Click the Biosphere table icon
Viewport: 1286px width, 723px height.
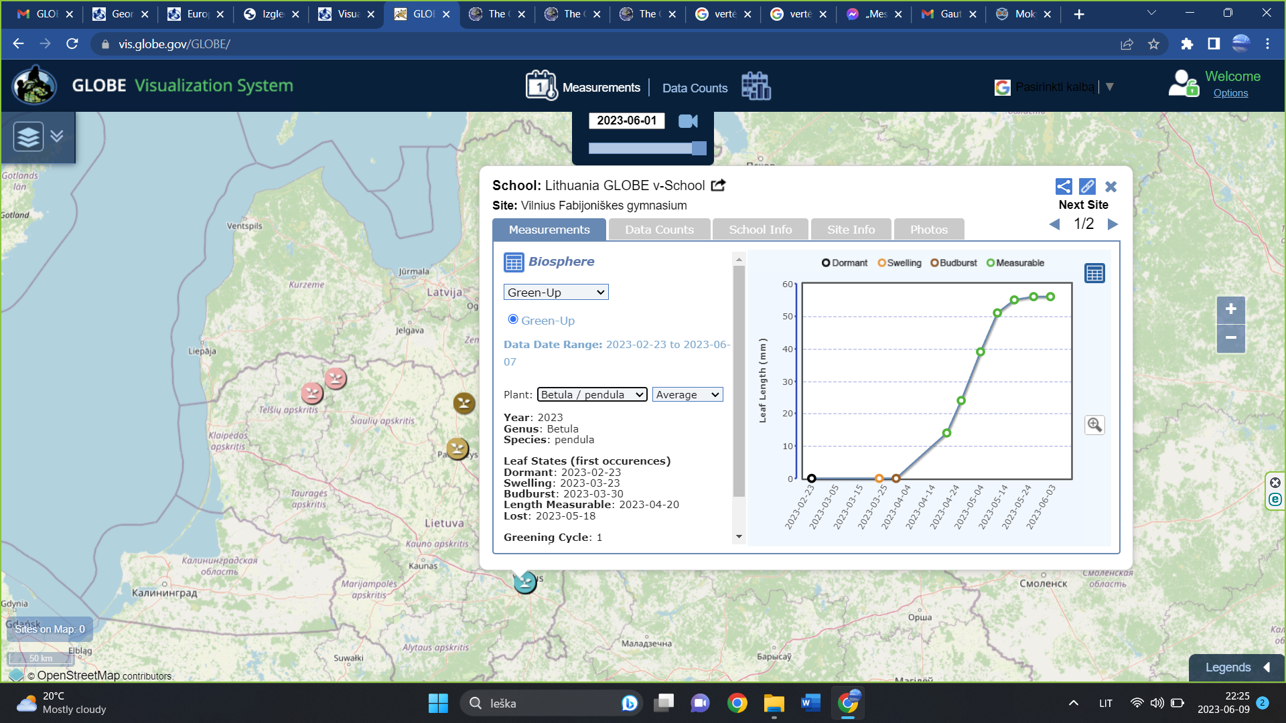(x=514, y=262)
